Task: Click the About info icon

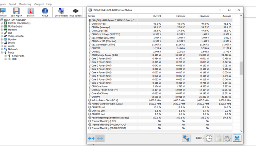Action: click(x=45, y=11)
